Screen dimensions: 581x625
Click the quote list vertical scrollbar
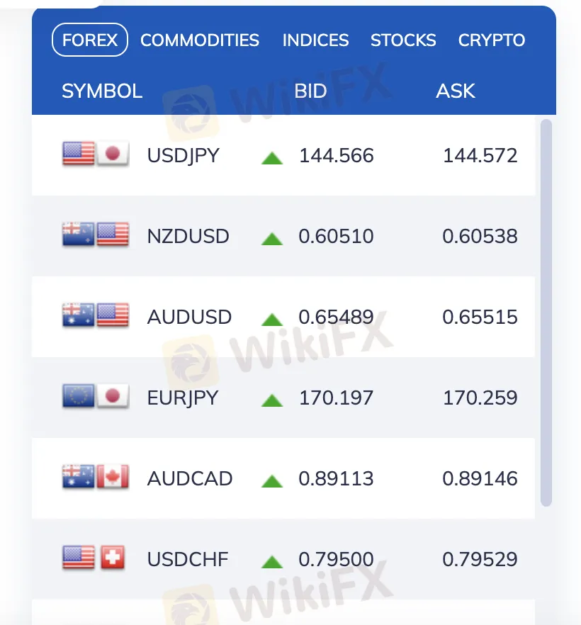tap(546, 312)
